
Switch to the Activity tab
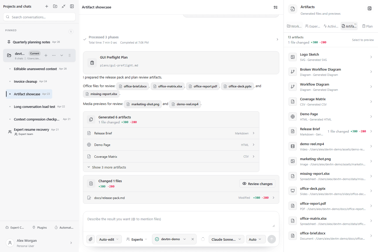(331, 26)
